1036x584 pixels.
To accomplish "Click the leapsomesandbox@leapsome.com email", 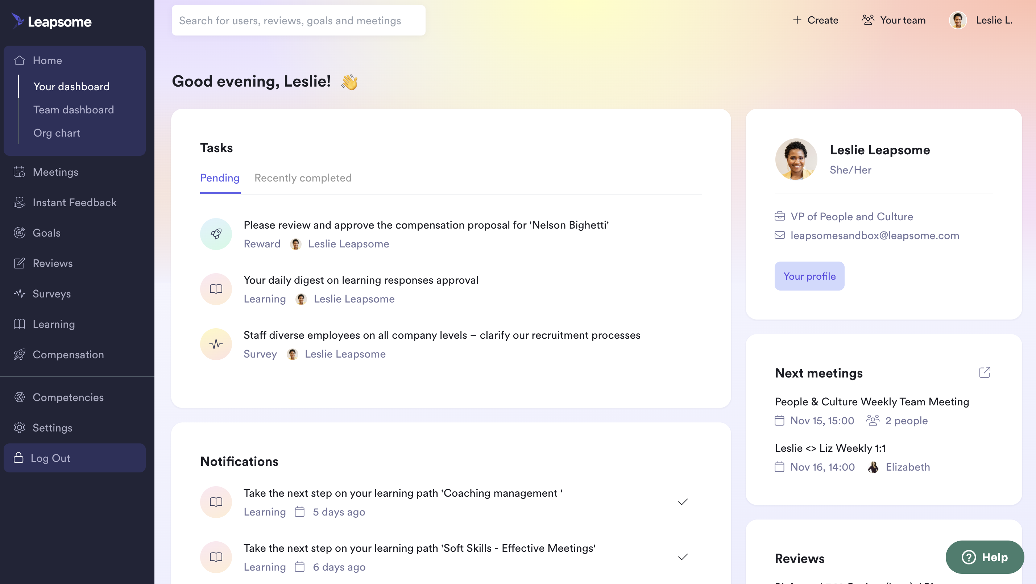I will tap(875, 235).
